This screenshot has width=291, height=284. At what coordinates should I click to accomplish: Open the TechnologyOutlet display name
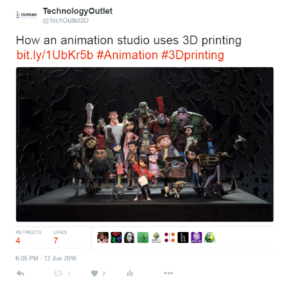pos(78,11)
